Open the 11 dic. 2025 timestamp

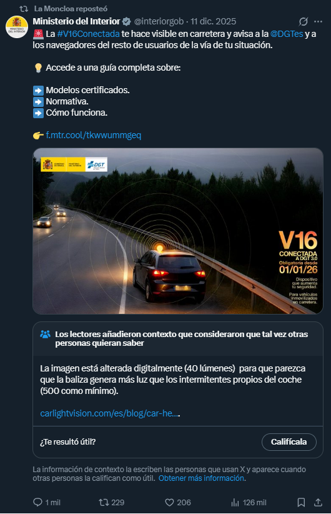click(214, 21)
